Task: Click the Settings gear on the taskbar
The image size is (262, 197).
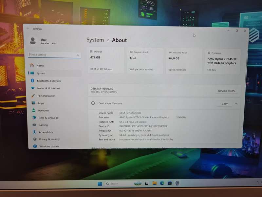Action: [x=177, y=183]
